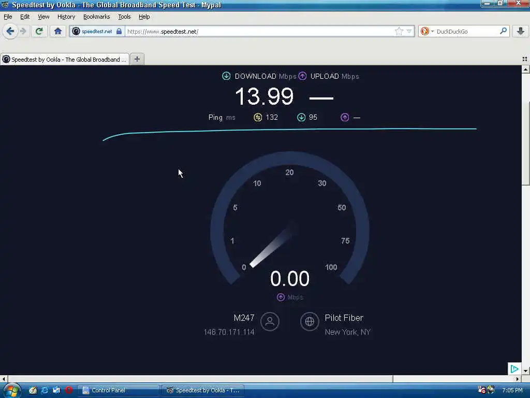Click the Speedtest by Ookla taskbar button
This screenshot has width=530, height=398.
click(203, 390)
